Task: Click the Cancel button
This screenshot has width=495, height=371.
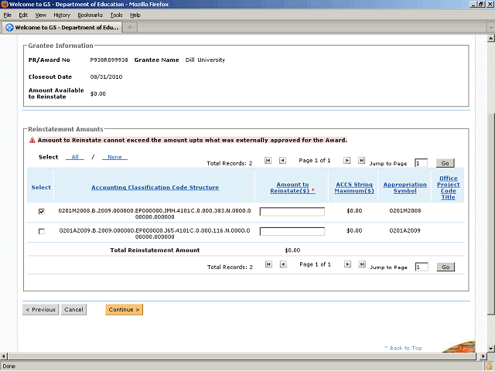Action: [73, 310]
